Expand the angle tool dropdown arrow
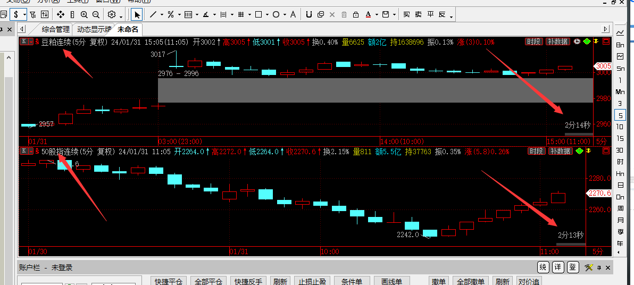The height and width of the screenshot is (285, 634). tap(214, 15)
